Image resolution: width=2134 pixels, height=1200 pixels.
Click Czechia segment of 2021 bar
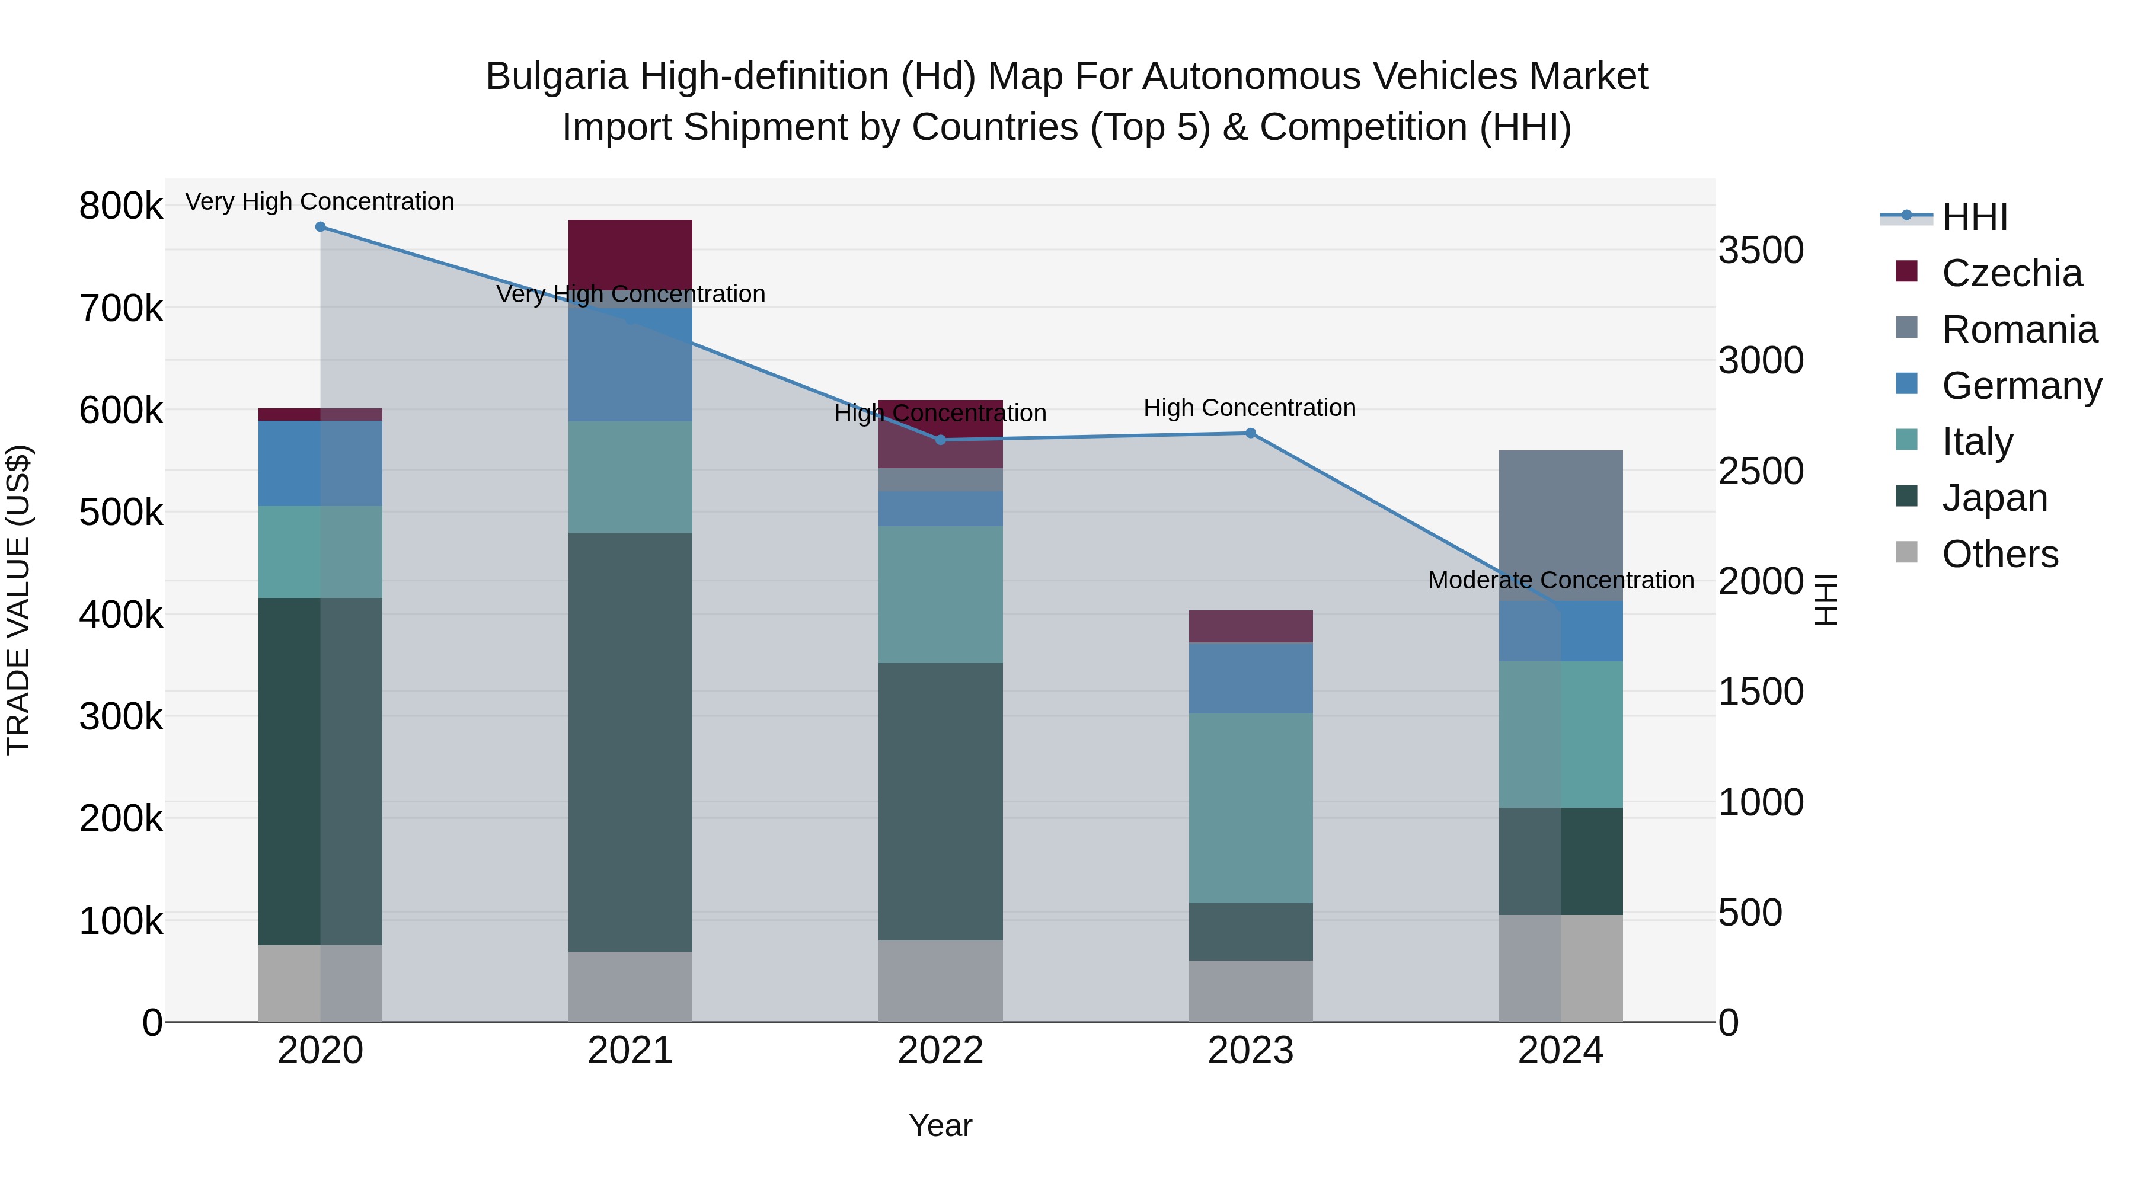pyautogui.click(x=631, y=255)
